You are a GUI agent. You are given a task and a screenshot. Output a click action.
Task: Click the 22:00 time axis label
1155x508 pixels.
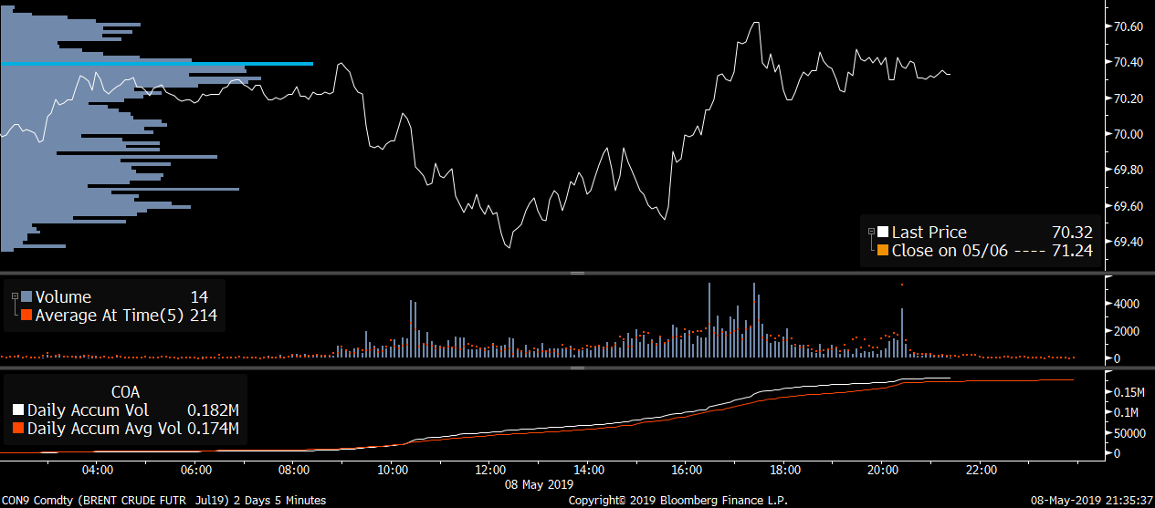[x=982, y=471]
